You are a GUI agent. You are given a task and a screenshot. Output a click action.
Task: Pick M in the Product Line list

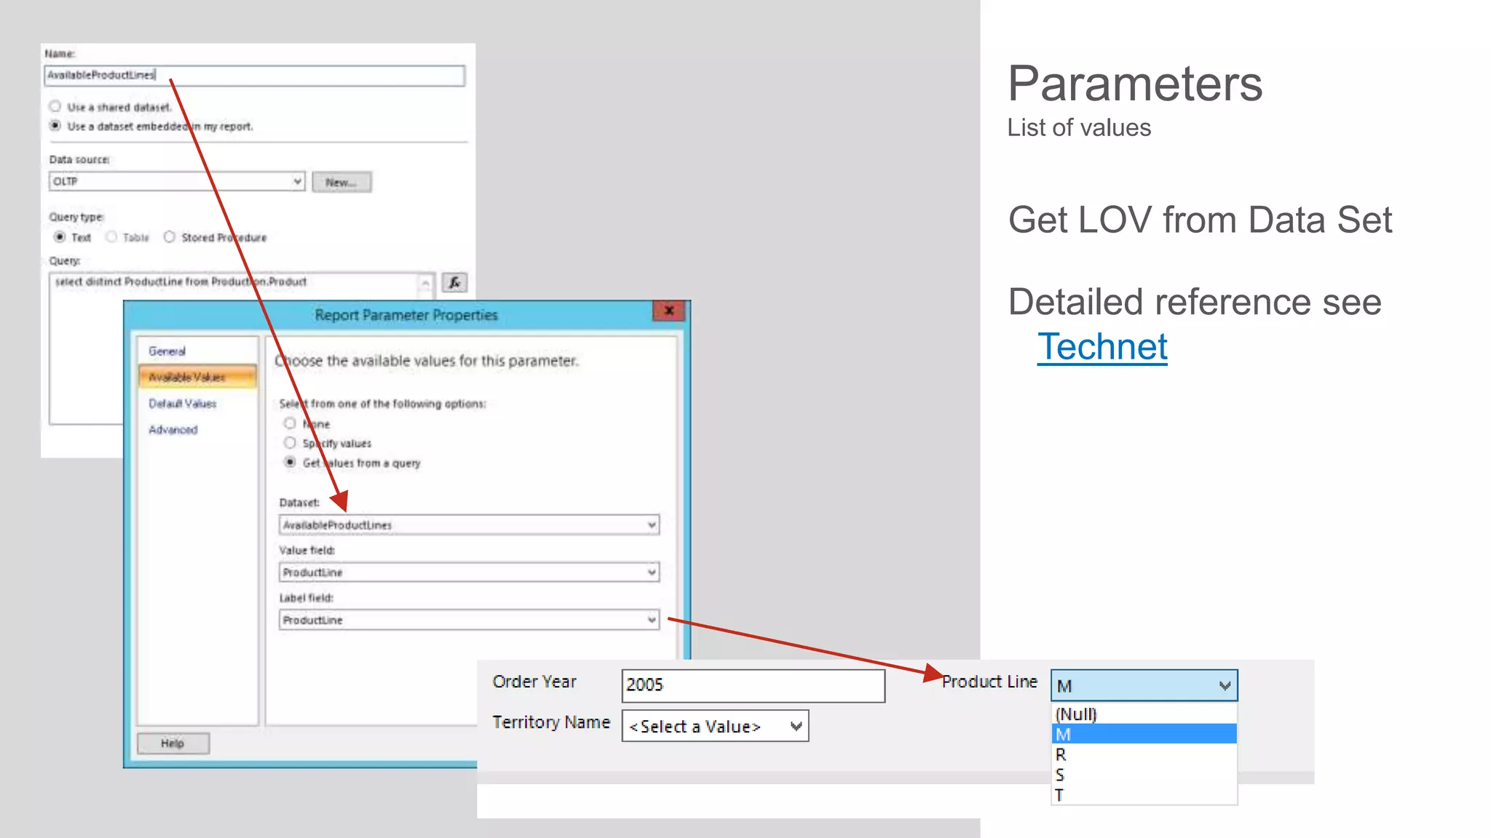coord(1144,734)
